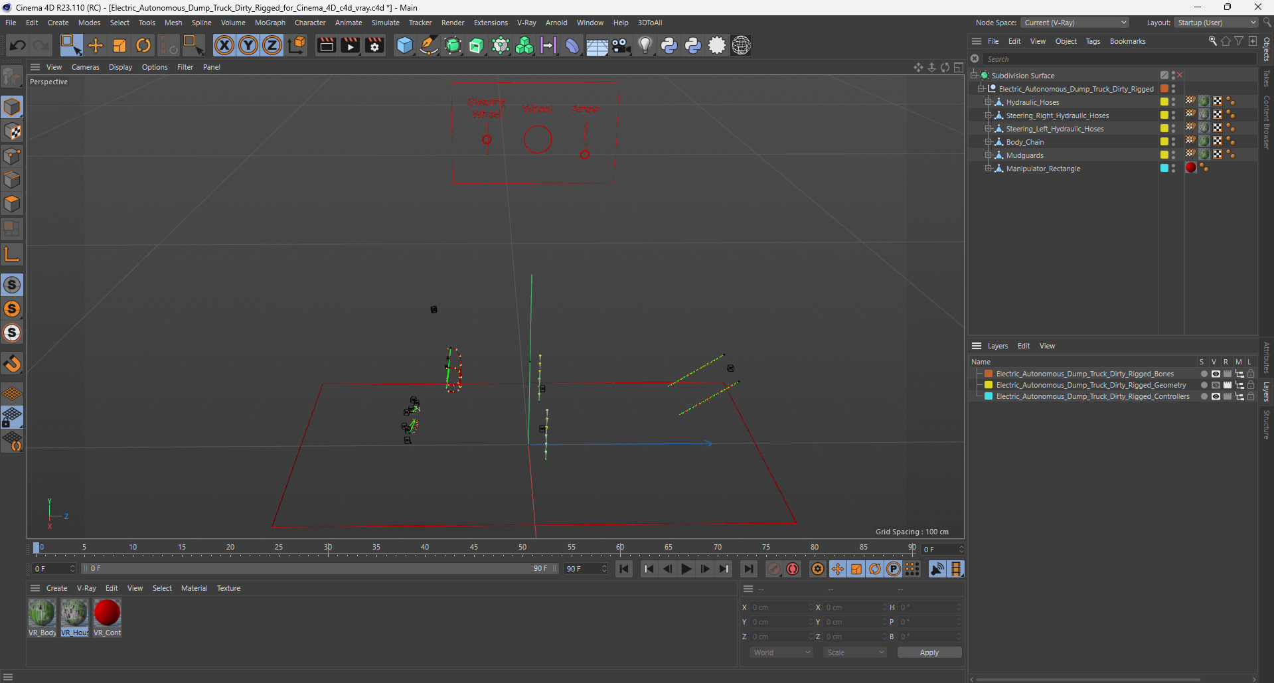
Task: Toggle visibility of Rigged_Geometry layer
Action: coord(1216,385)
